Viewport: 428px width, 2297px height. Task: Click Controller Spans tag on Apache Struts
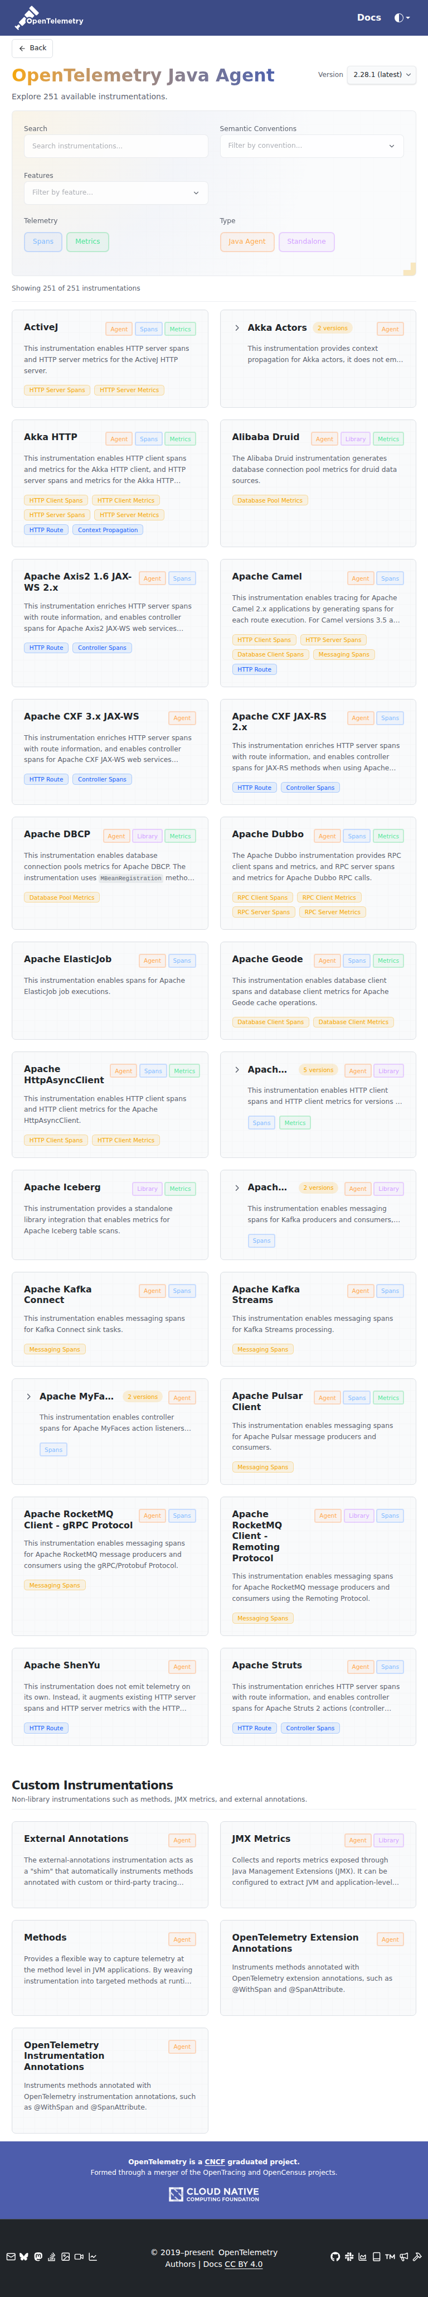[310, 1728]
